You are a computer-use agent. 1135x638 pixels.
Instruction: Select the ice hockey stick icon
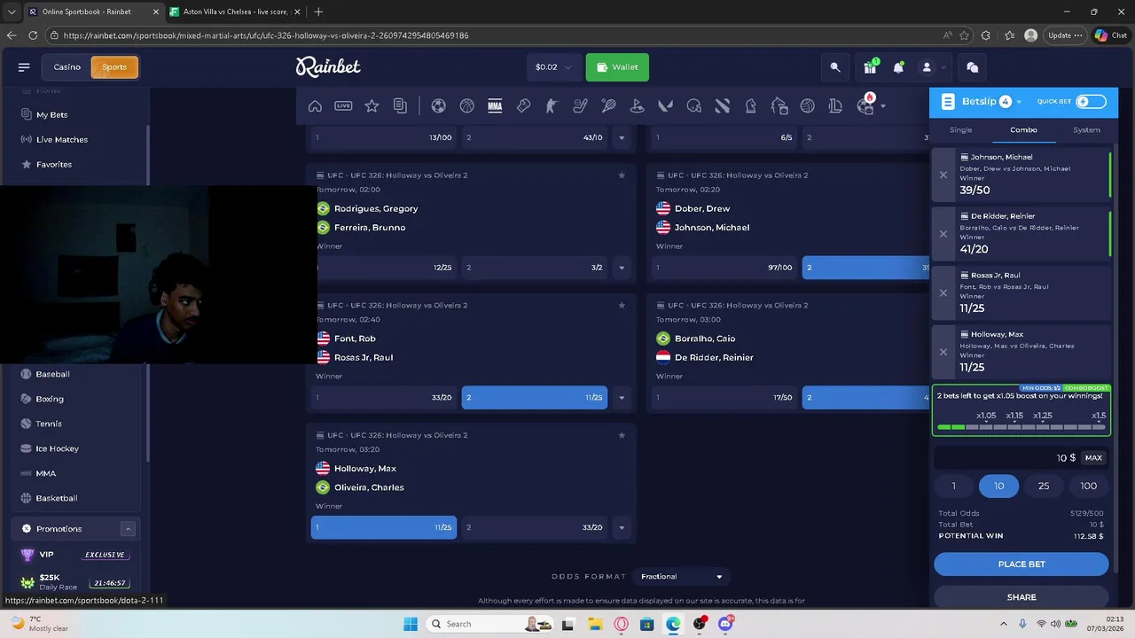pos(580,106)
